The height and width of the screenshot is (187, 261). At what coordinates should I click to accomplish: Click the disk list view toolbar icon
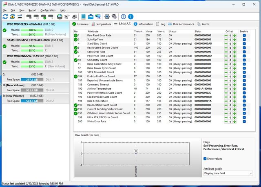tap(20, 17)
